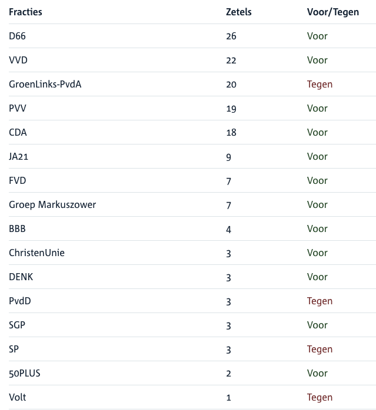Select the DENK row label
376x410 pixels.
[x=21, y=277]
